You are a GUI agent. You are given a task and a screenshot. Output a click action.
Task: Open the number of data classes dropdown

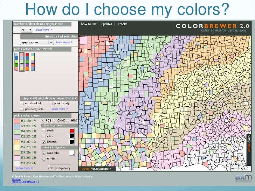tap(27, 30)
